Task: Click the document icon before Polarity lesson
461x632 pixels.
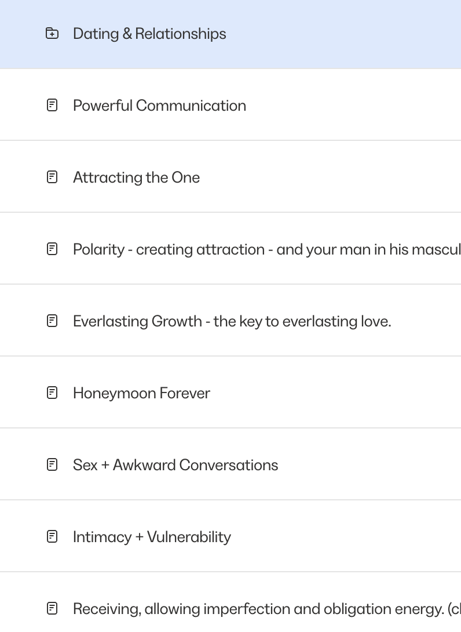Action: tap(52, 249)
